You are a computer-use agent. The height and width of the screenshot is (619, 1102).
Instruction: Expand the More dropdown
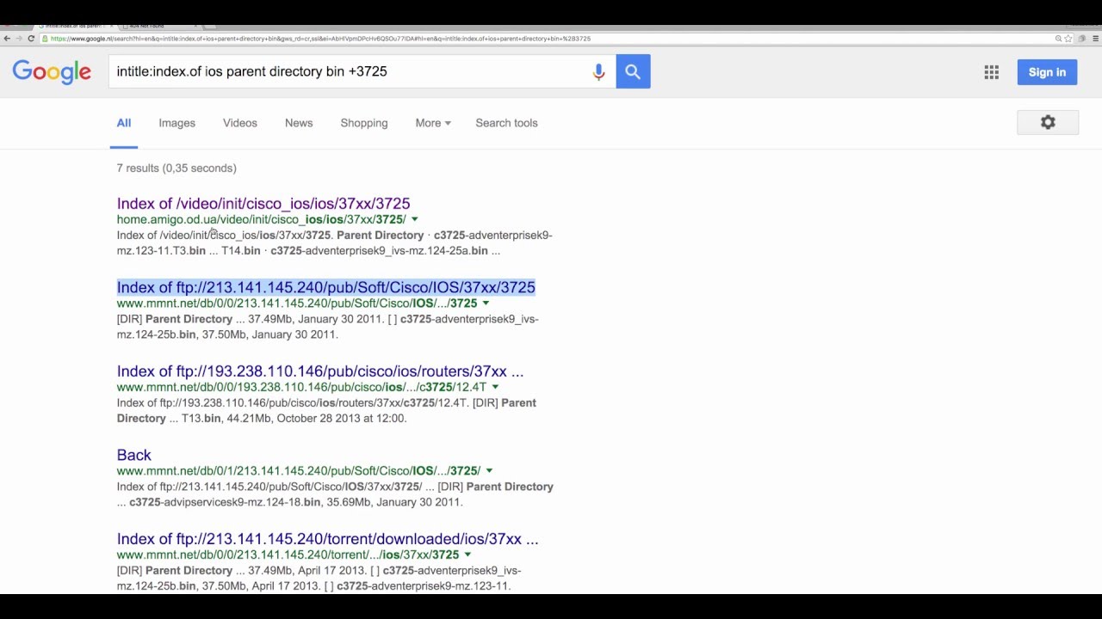(x=433, y=123)
